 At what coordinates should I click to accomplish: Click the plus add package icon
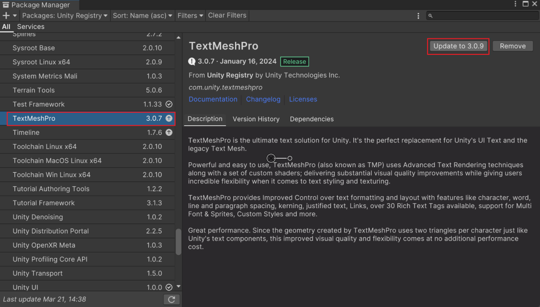[6, 15]
